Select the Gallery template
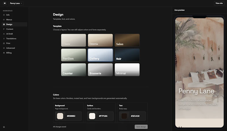Image resolution: width=227 pixels, height=131 pixels. 100,55
